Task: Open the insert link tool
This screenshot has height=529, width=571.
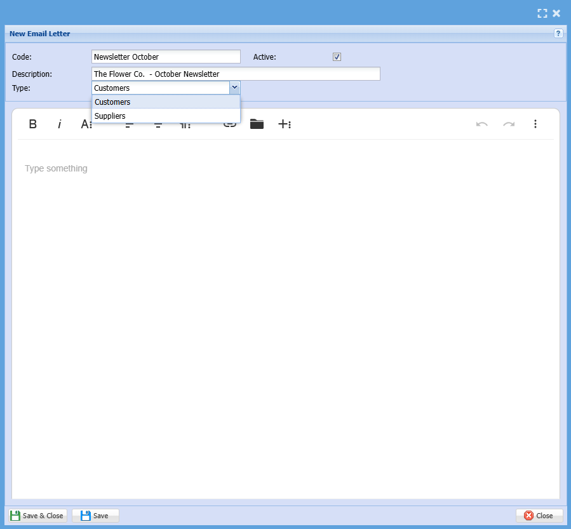Action: point(230,125)
